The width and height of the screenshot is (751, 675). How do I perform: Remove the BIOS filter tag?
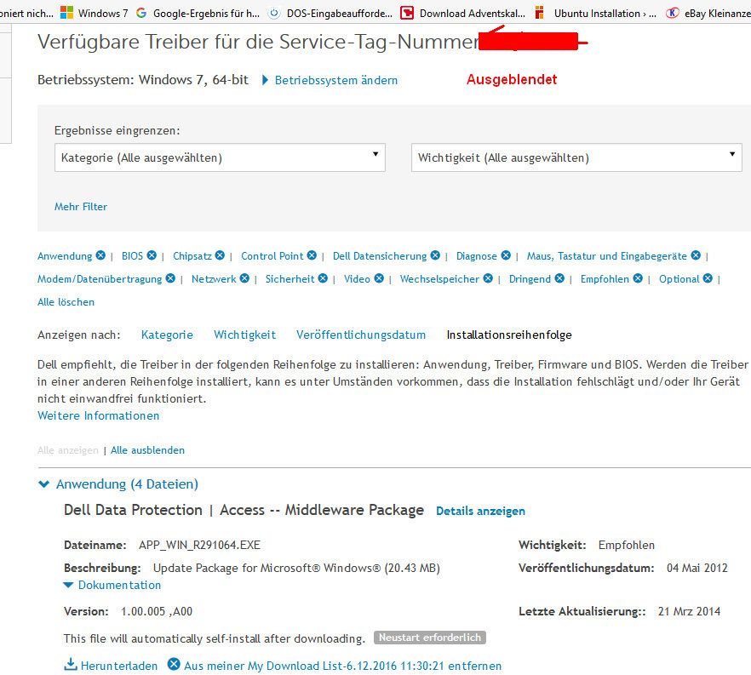tap(152, 255)
